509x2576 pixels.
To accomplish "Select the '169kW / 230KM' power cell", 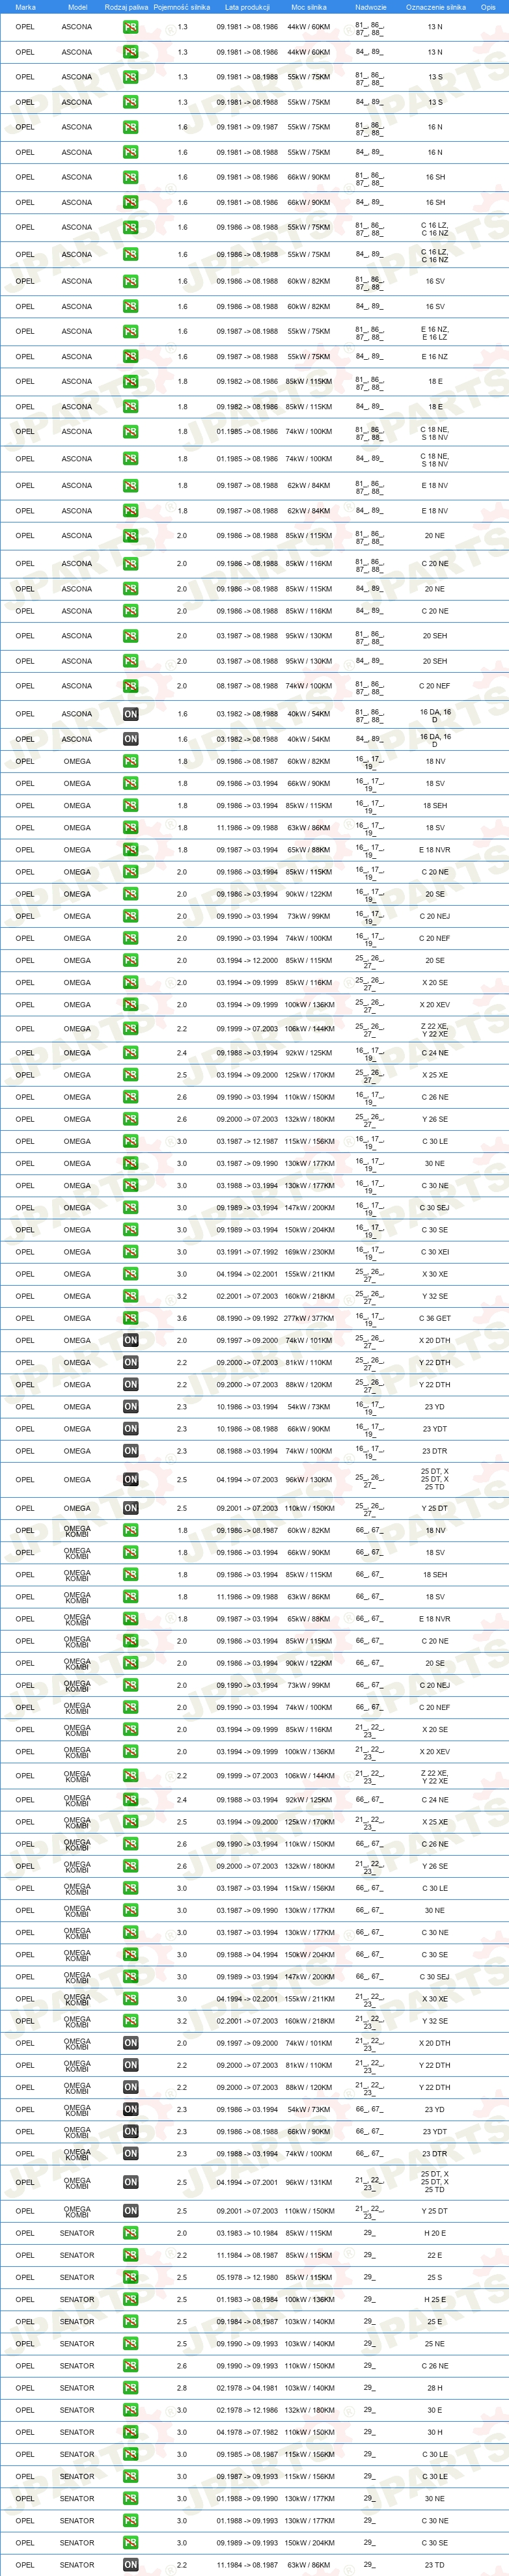I will click(309, 1252).
